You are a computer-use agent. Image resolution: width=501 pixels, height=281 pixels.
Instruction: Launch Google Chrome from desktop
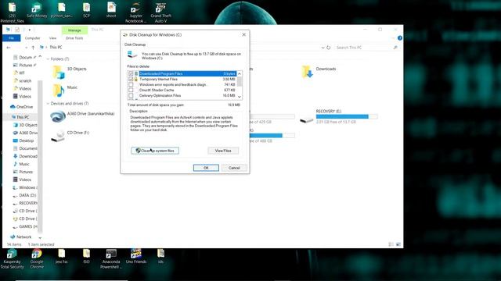tap(37, 258)
